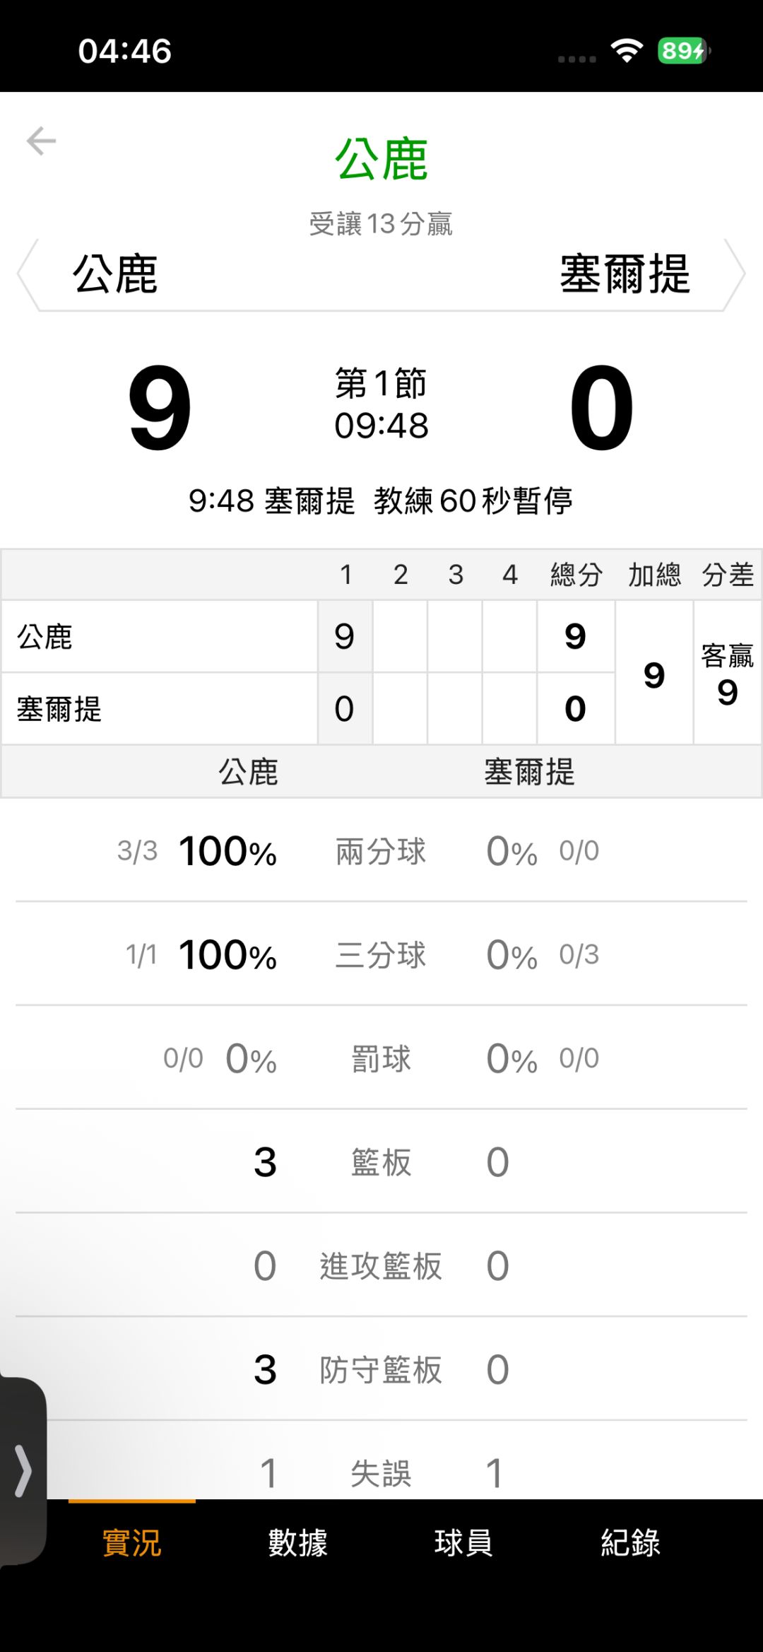Tap the 公鹿 row in score table
763x1652 pixels.
tap(159, 637)
